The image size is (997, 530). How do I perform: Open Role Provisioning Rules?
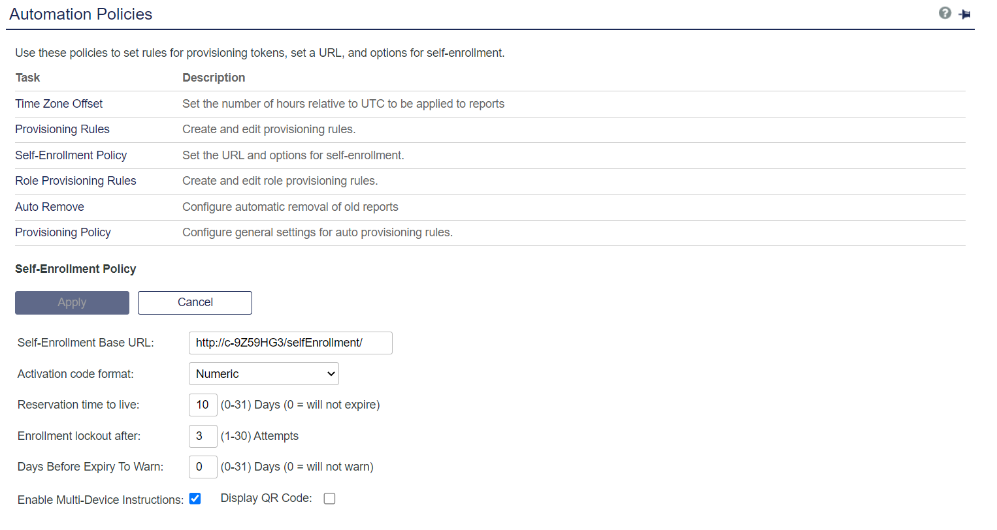pos(75,181)
